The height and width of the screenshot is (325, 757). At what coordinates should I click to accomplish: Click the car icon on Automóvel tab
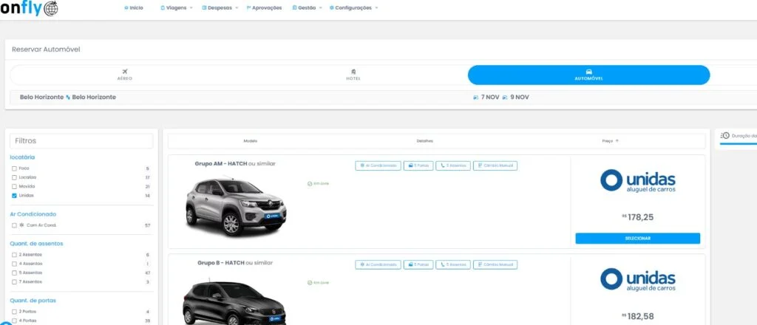588,72
